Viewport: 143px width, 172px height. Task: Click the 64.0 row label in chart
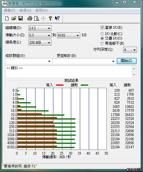pyautogui.click(x=14, y=119)
